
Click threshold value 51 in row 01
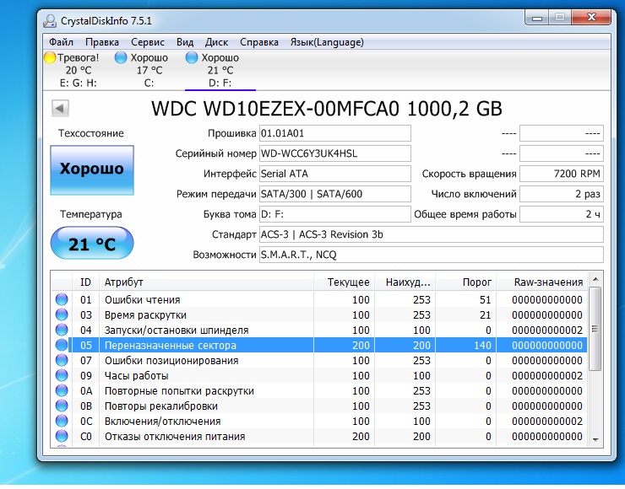[485, 299]
